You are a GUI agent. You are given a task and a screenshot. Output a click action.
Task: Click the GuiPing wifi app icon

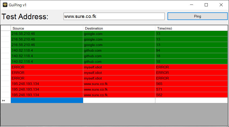tap(5, 5)
